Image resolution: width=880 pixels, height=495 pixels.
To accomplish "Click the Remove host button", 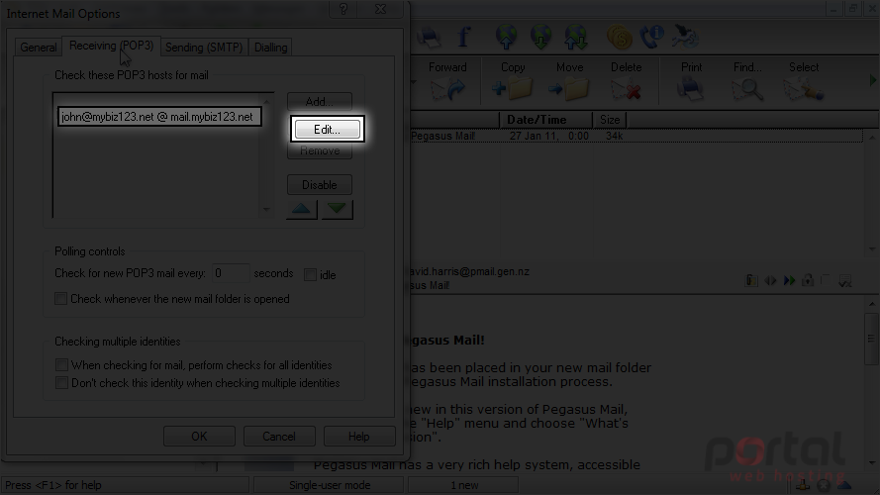I will coord(320,150).
